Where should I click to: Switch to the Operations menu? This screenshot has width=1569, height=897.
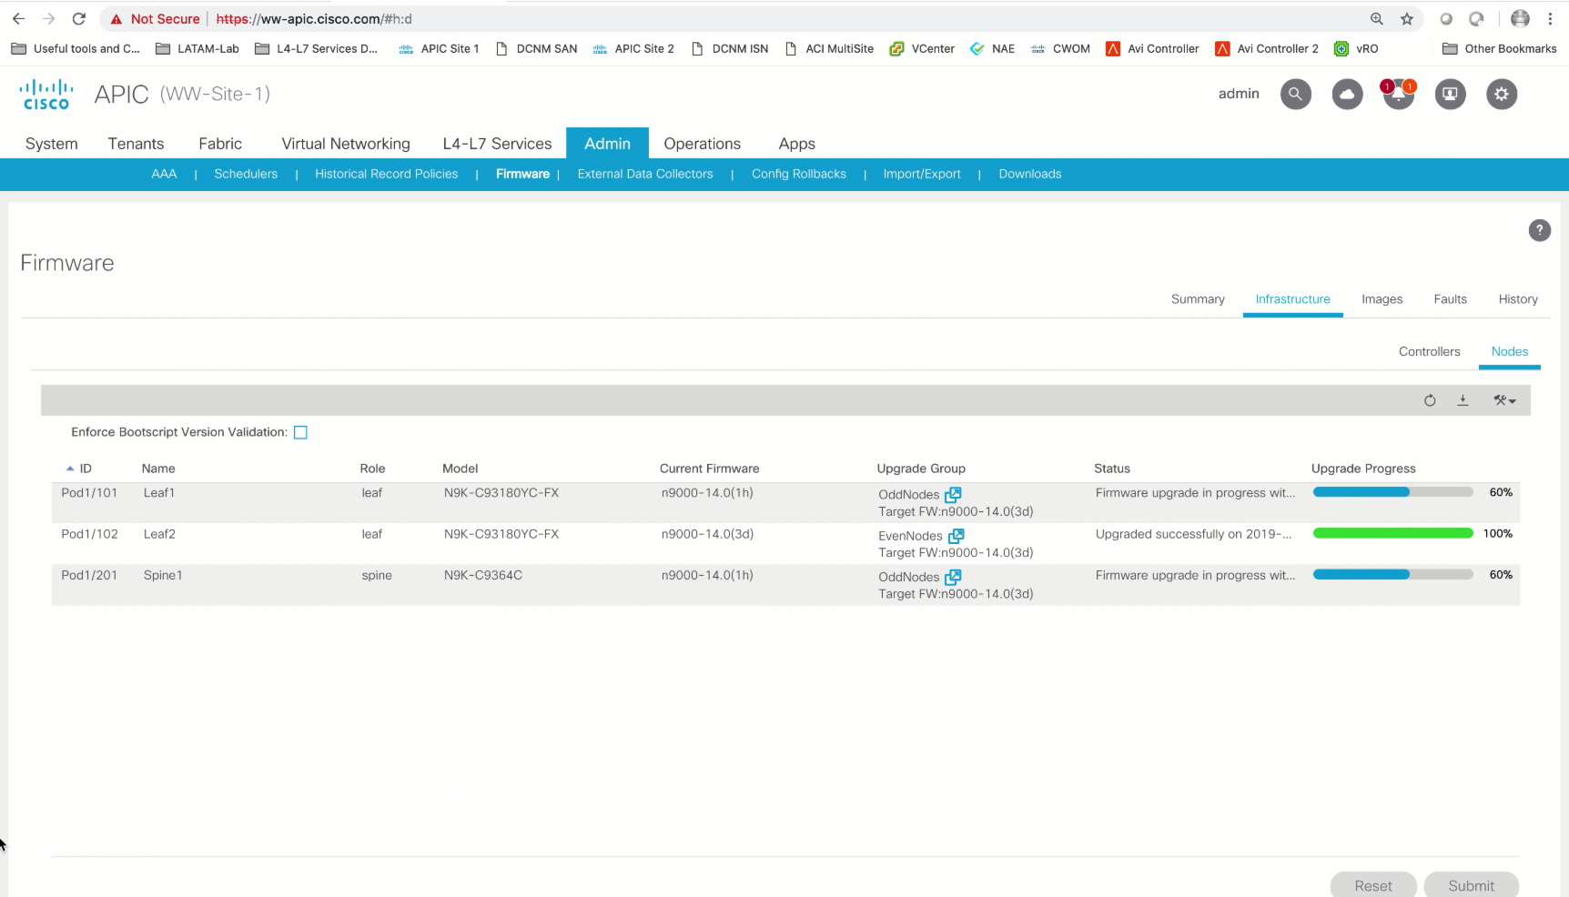pos(702,143)
